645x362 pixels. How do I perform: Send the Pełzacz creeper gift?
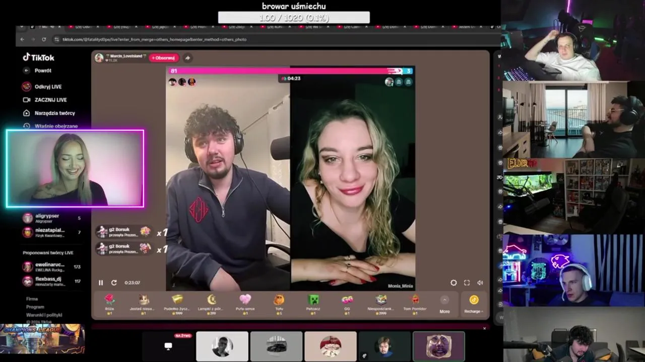coord(313,304)
